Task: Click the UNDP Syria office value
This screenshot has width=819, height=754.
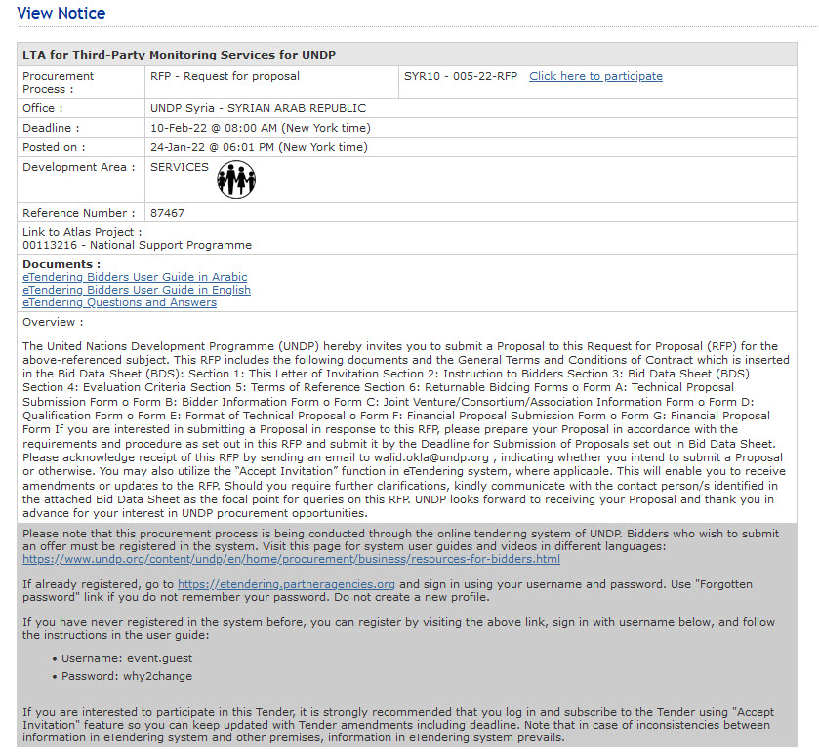Action: (258, 108)
